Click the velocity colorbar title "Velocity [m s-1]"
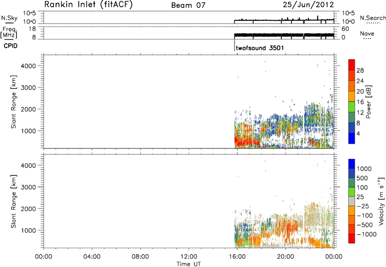The height and width of the screenshot is (267, 386). [x=381, y=201]
